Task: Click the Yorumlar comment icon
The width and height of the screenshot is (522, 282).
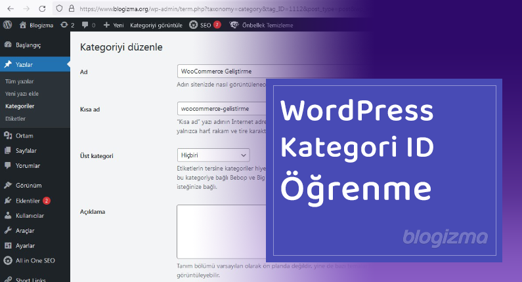Action: coord(8,165)
